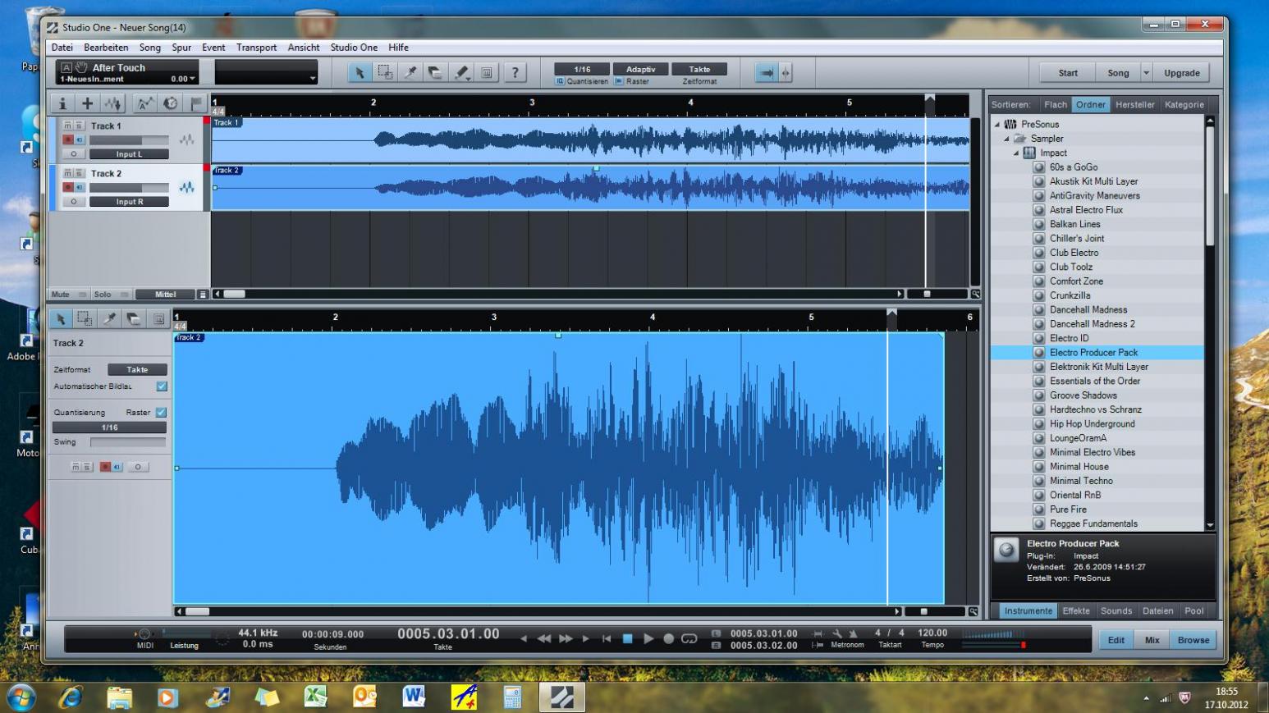The width and height of the screenshot is (1269, 713).
Task: Open the Takte time format dropdown in toolbar
Action: point(699,69)
